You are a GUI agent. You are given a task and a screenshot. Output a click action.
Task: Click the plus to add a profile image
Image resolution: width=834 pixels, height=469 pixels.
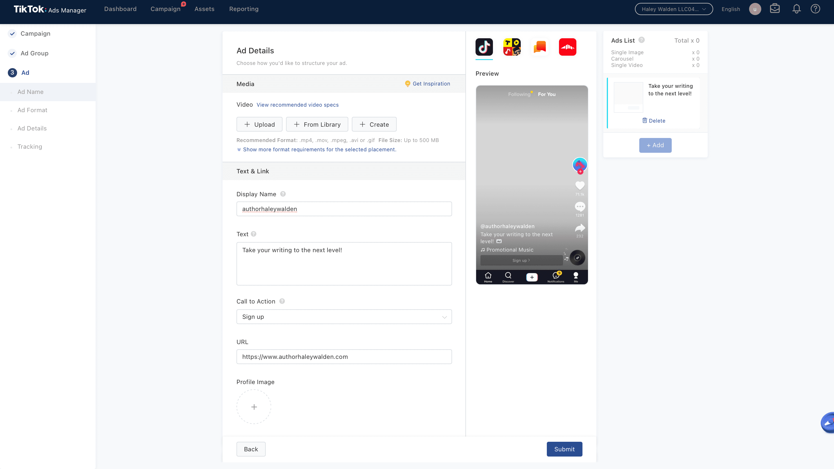tap(254, 407)
